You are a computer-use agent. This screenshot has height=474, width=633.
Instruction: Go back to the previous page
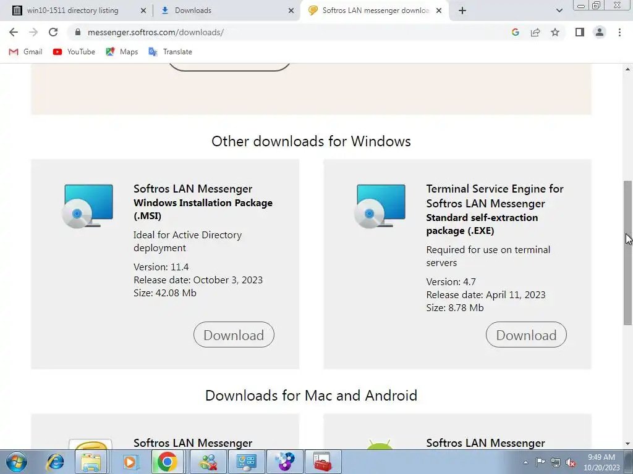[x=14, y=32]
